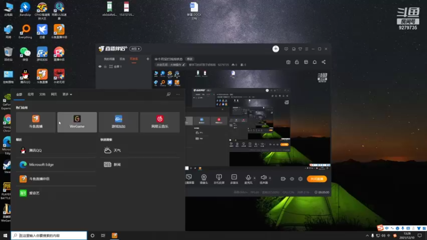Open the camera (摄像头) source in 直播伴侣

204,179
